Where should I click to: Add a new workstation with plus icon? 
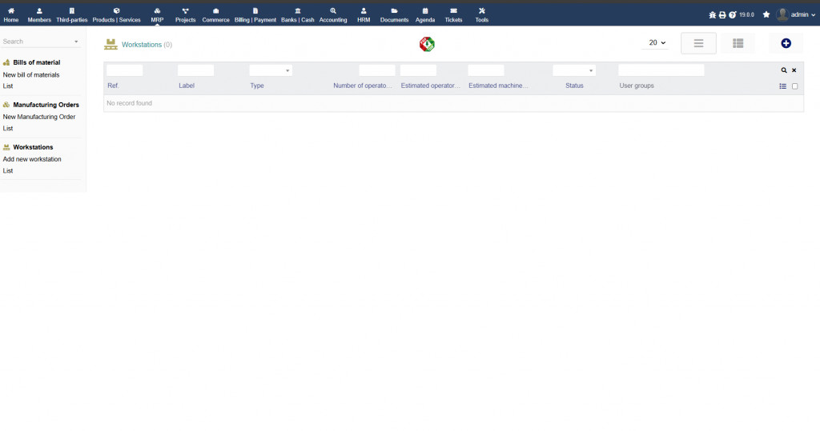point(786,43)
